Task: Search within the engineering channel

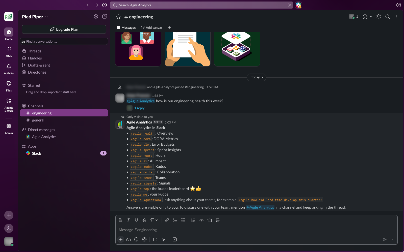Action: 388,17
